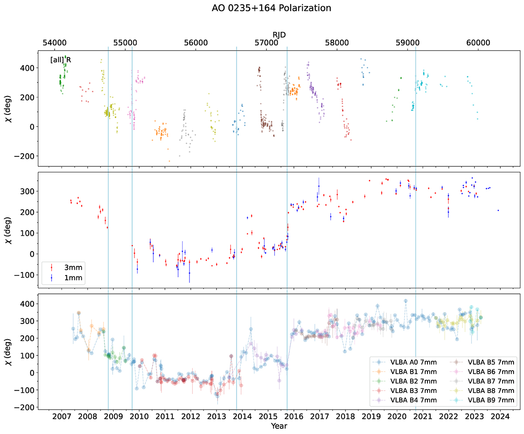Screen dimensions: 524x434
Task: Select the VLBA B3 7mm legend marker
Action: coord(379,390)
